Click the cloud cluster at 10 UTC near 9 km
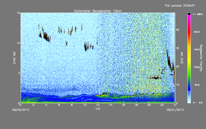Viewport: 206px width, 129px height. (x=86, y=46)
